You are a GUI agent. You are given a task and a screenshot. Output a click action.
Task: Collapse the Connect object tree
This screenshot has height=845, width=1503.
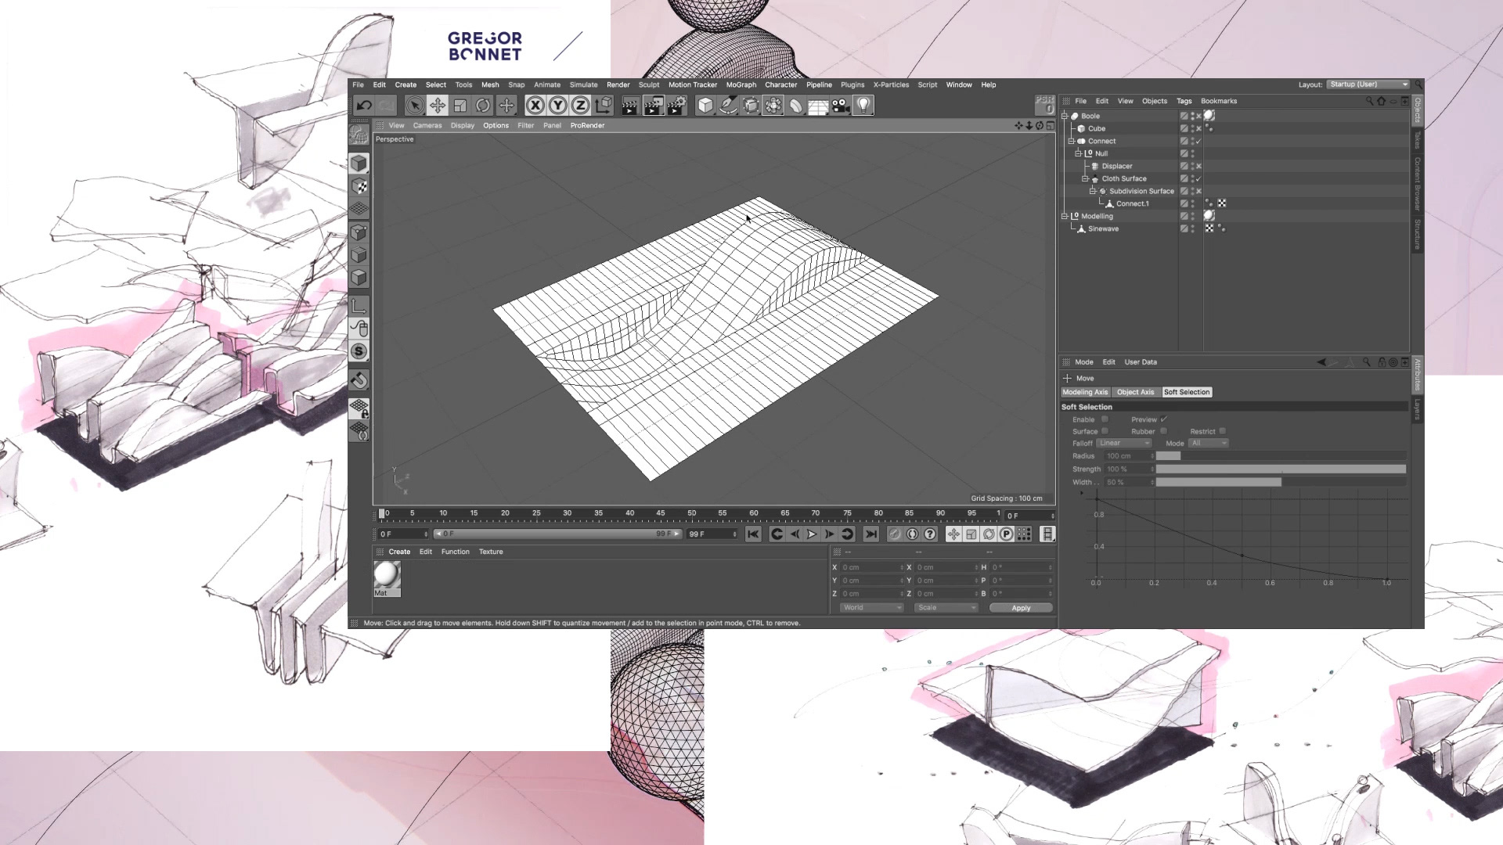tap(1072, 141)
